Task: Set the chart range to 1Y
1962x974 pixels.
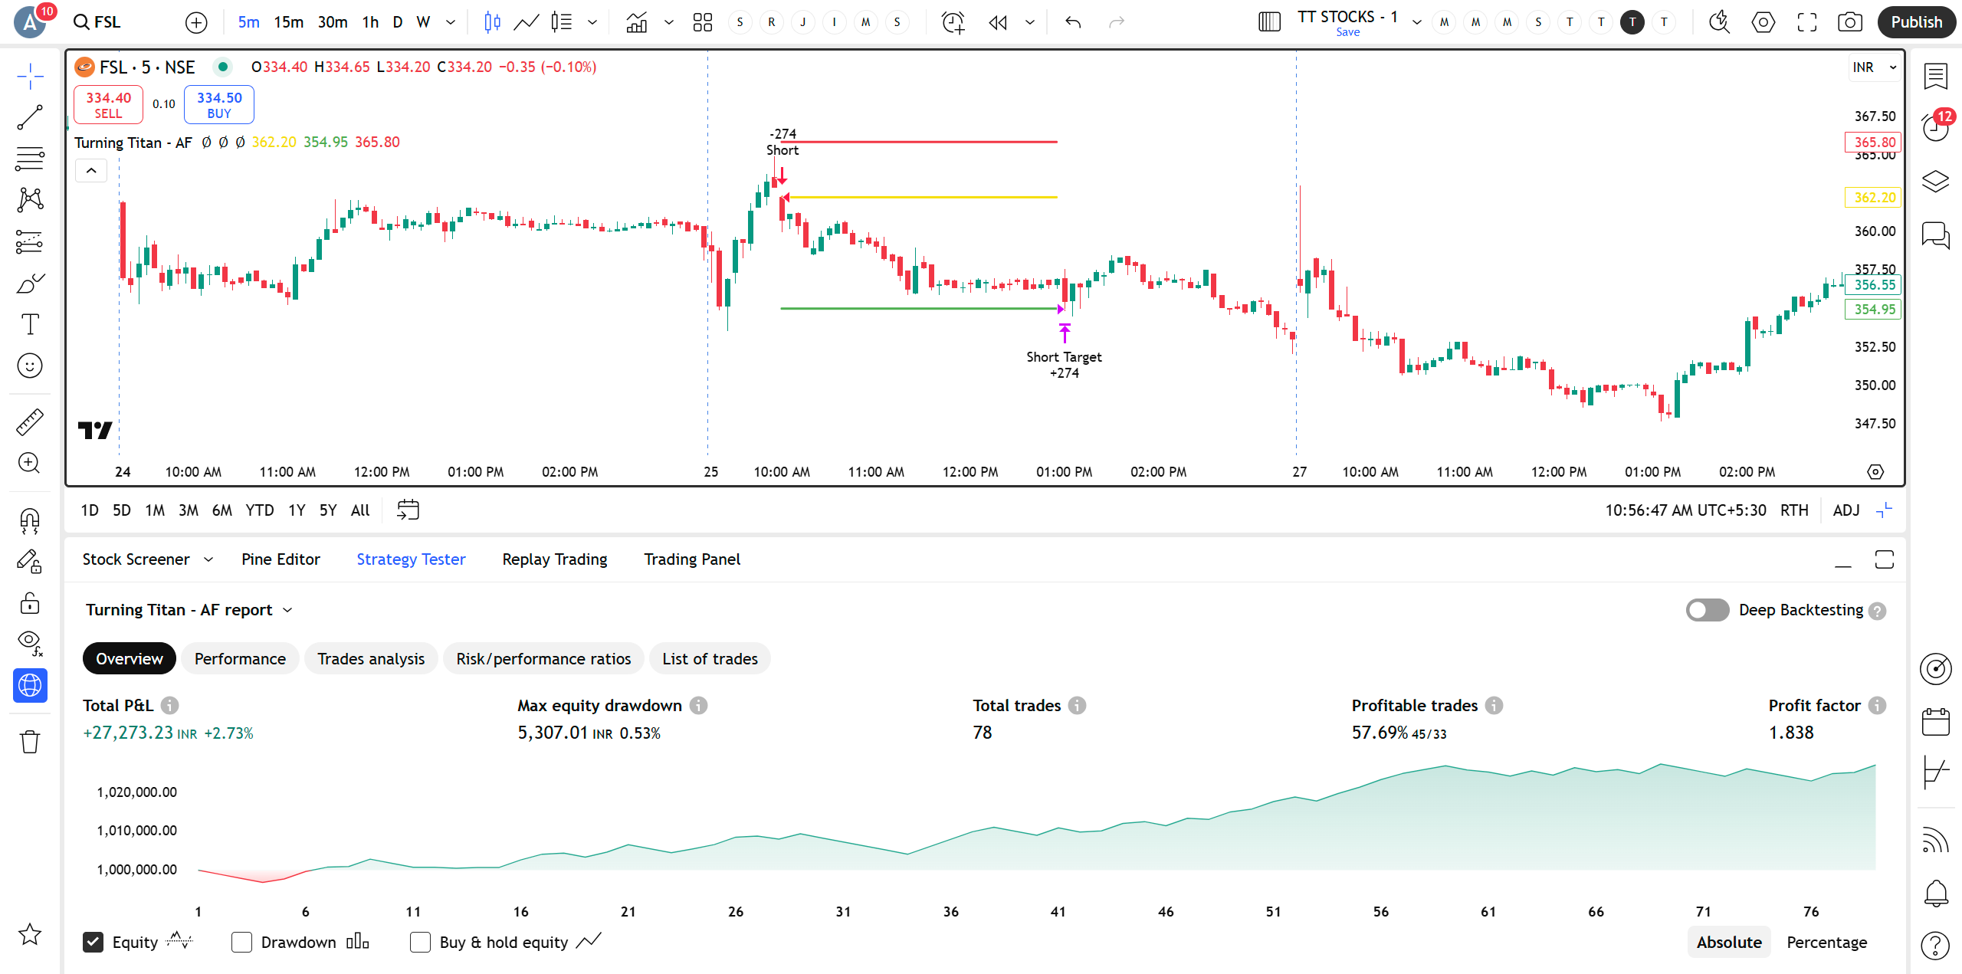Action: [x=297, y=510]
